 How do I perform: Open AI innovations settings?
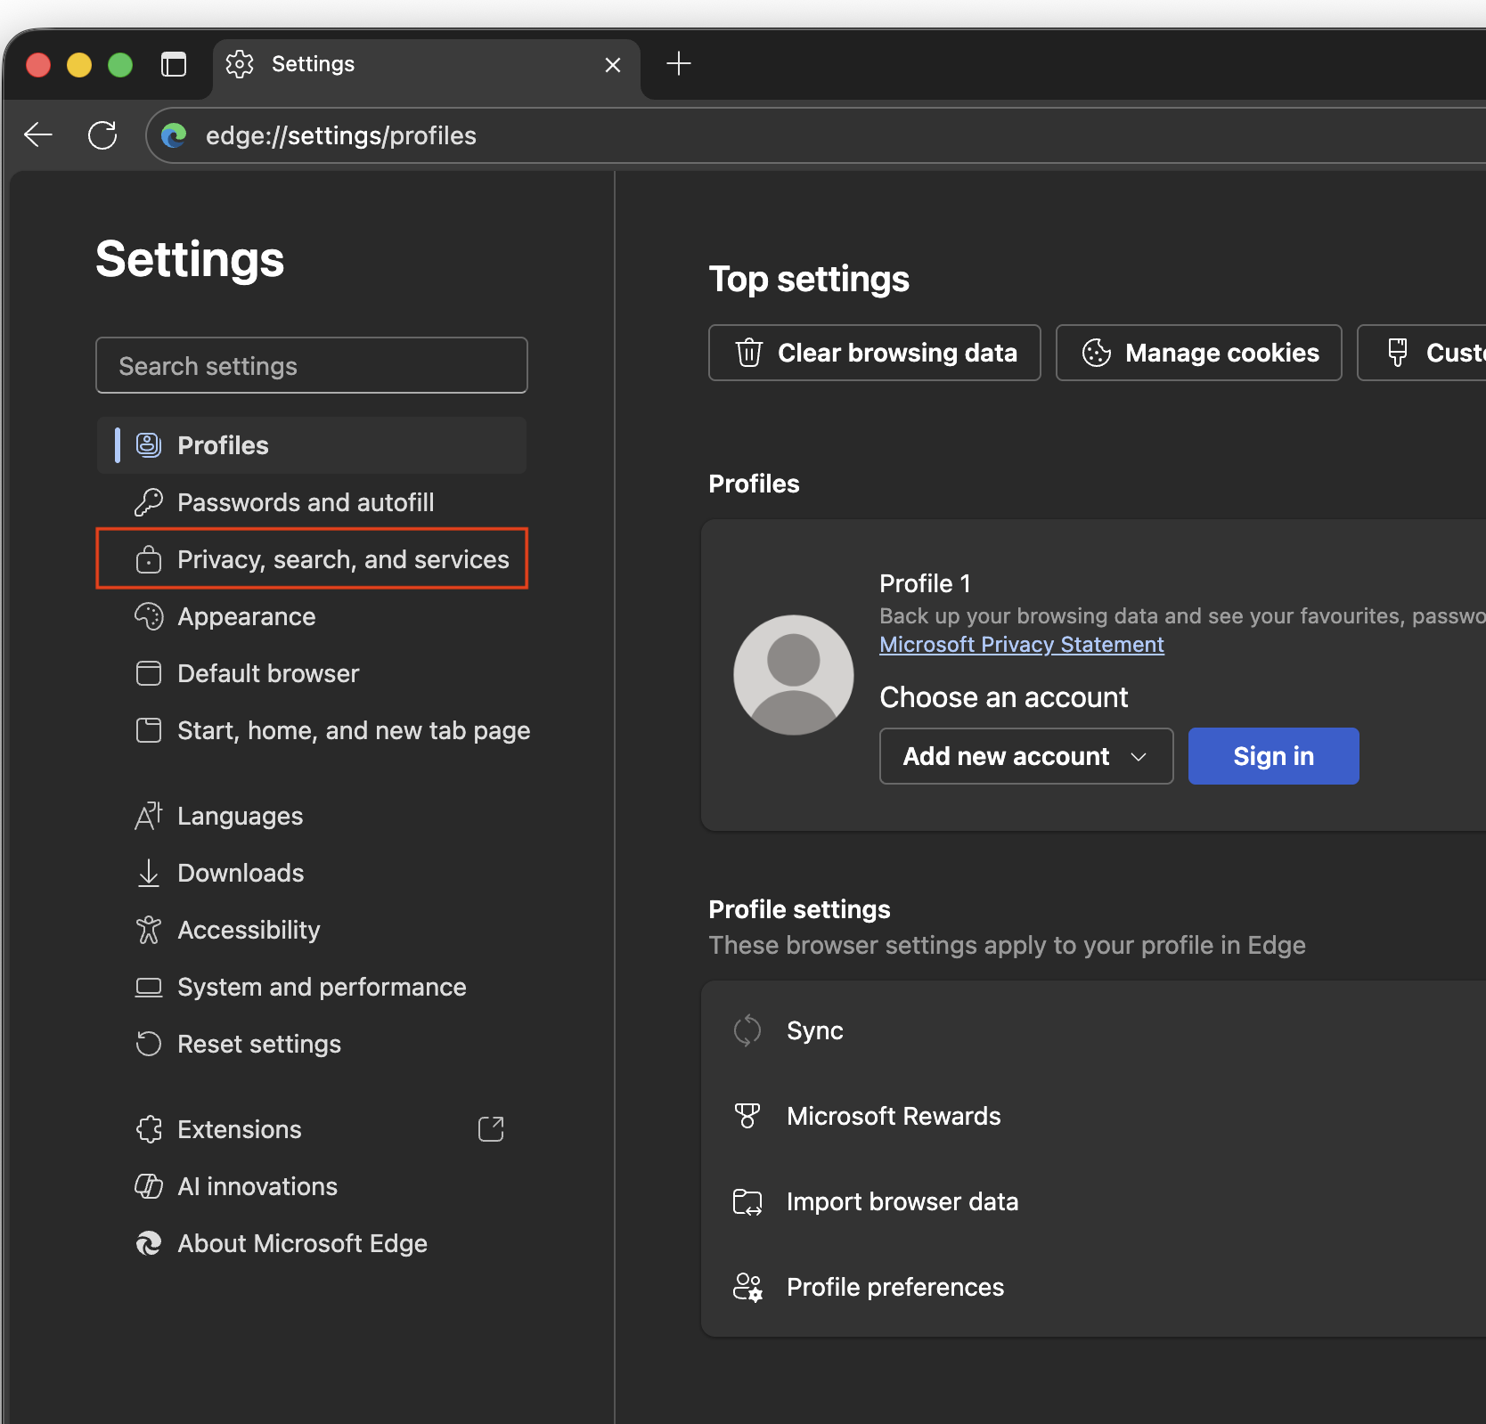point(311,1186)
